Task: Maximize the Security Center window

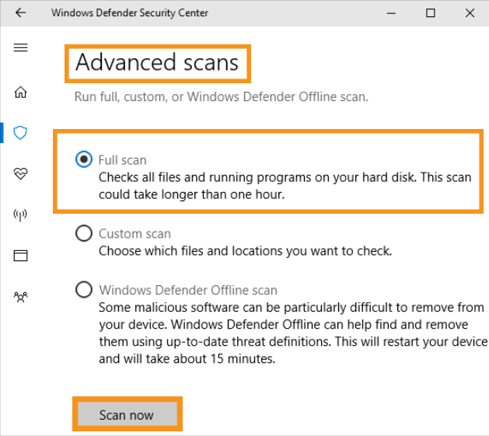Action: pyautogui.click(x=431, y=13)
